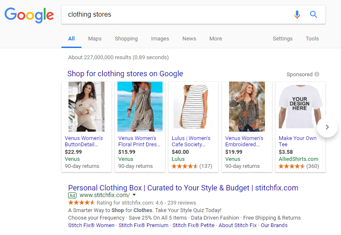Click the Google logo
The width and height of the screenshot is (341, 235).
[29, 15]
